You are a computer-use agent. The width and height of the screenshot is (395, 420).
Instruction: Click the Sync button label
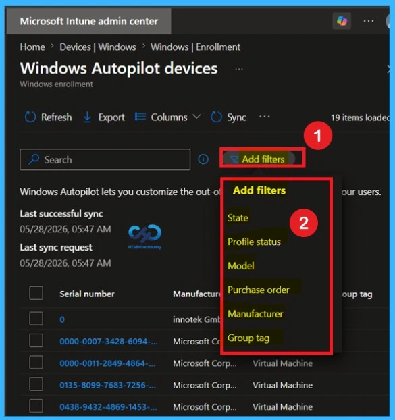click(237, 117)
